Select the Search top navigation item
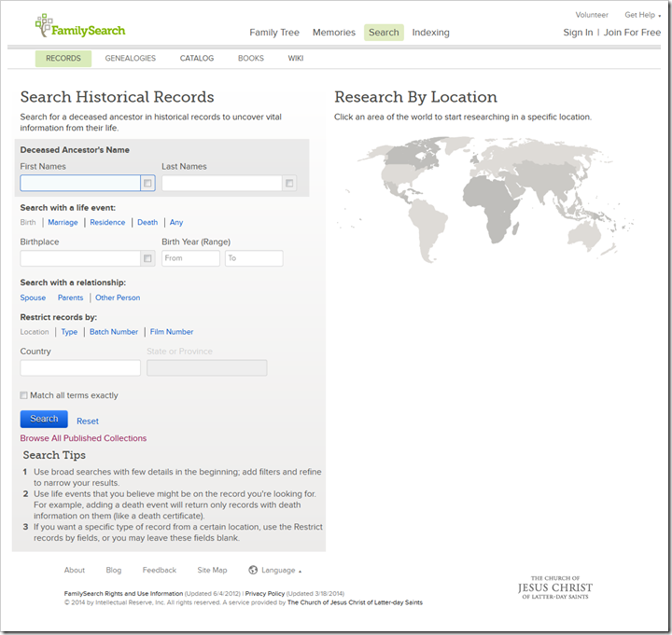 tap(384, 33)
